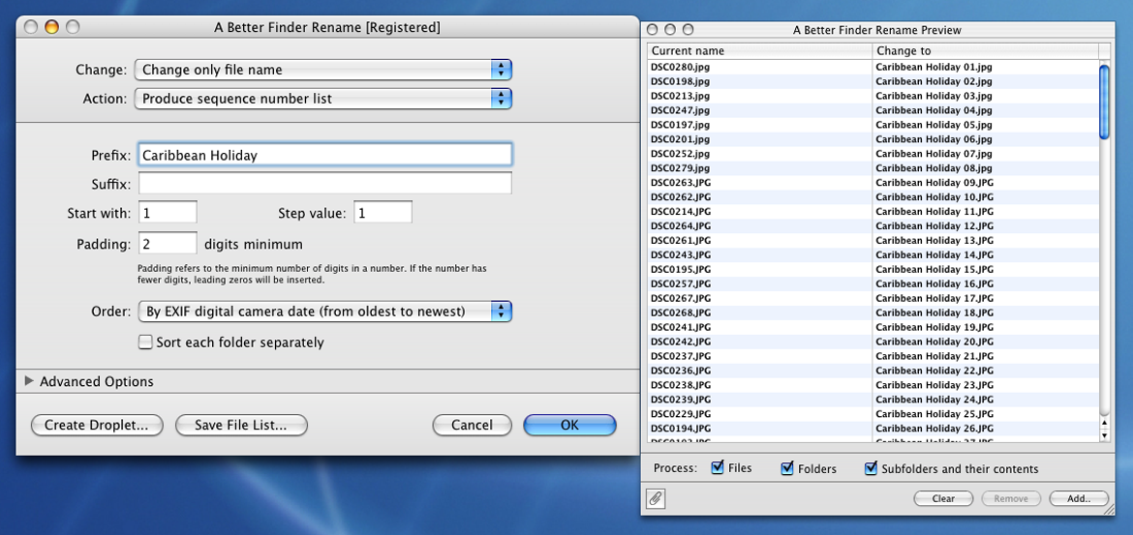Click Caribbean Holiday 18.JPG cell
1133x535 pixels.
986,312
